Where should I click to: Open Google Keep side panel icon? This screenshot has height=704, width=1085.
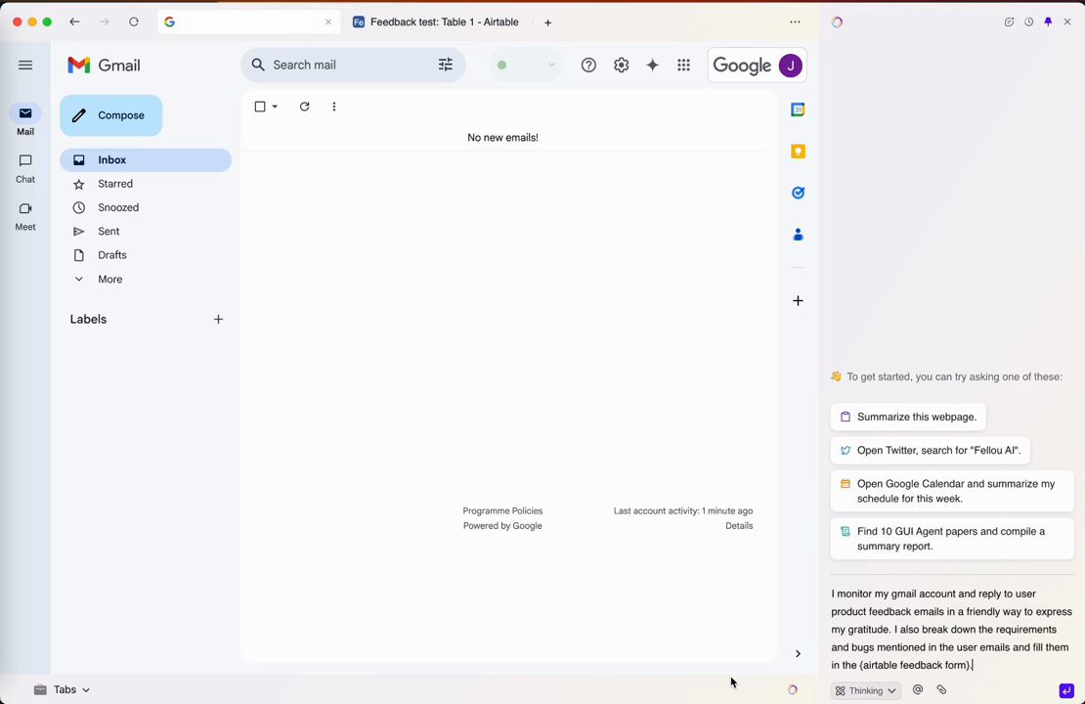798,152
